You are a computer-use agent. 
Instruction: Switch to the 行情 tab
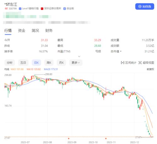tap(8, 30)
